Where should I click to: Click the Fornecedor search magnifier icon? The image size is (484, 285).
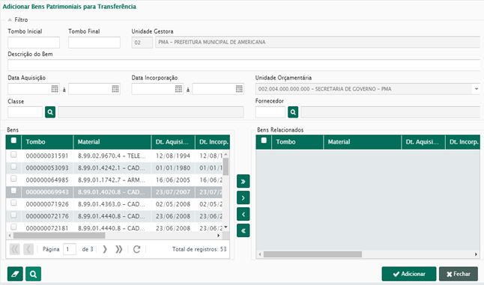pyautogui.click(x=293, y=112)
